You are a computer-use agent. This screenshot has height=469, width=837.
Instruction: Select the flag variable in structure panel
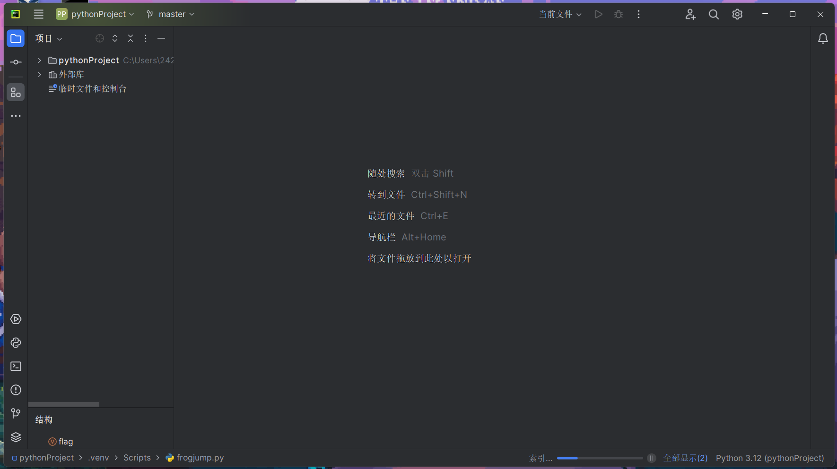click(66, 442)
